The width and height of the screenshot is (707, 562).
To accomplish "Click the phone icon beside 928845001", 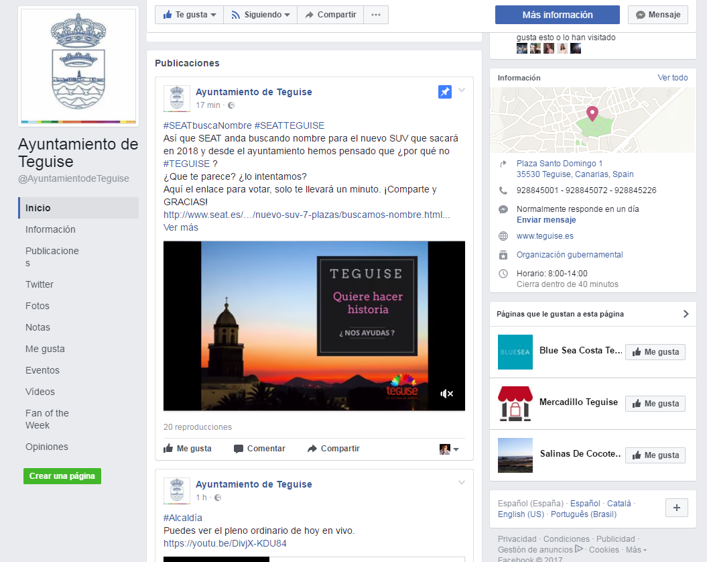I will 503,190.
